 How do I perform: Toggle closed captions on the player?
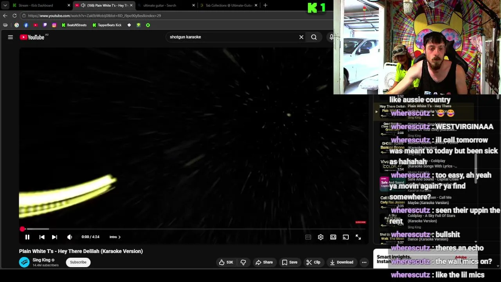coord(308,237)
